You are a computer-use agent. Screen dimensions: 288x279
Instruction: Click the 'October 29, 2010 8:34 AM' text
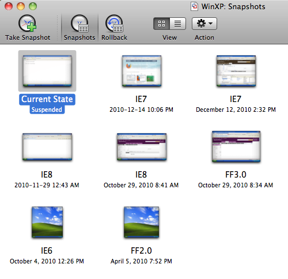click(x=236, y=185)
